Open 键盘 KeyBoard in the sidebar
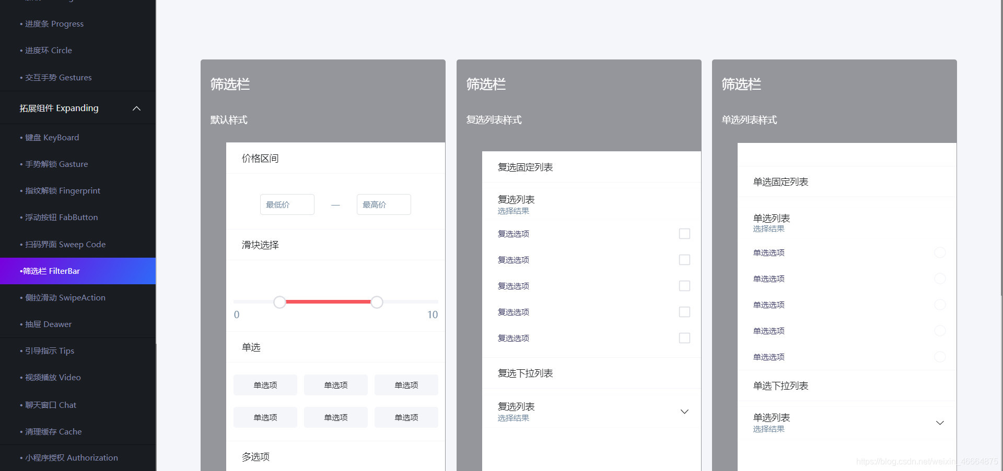This screenshot has height=471, width=1003. 51,137
